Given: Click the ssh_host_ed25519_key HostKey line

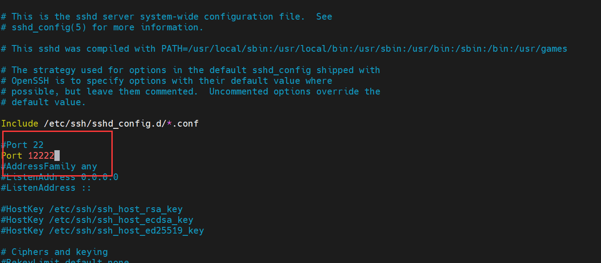Looking at the screenshot, I should (102, 230).
